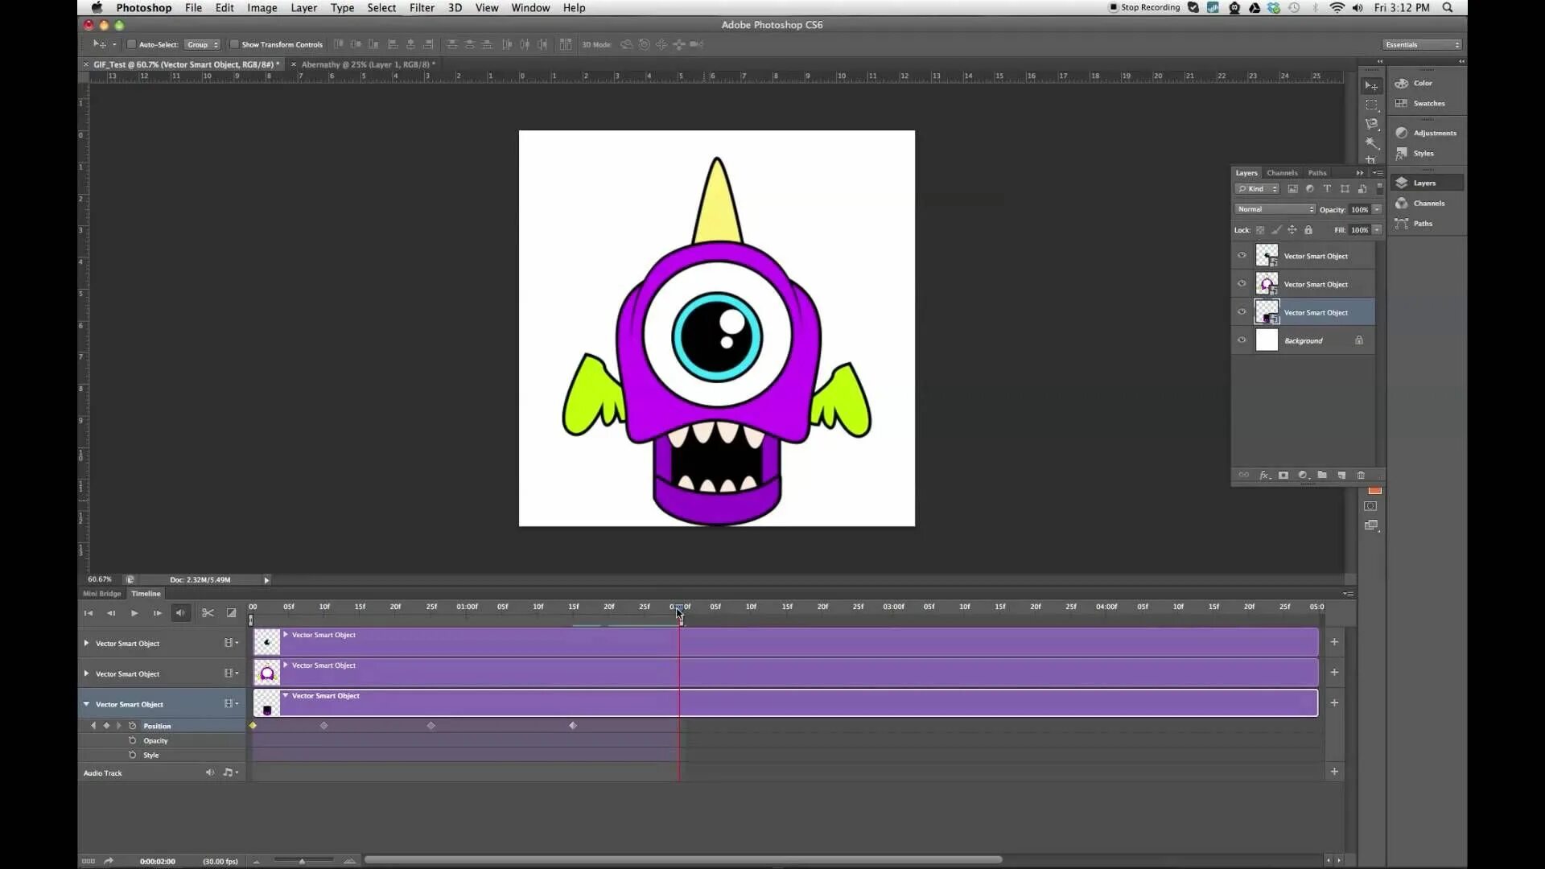Click the split-at-playhead scissors icon
The width and height of the screenshot is (1545, 869).
[208, 613]
